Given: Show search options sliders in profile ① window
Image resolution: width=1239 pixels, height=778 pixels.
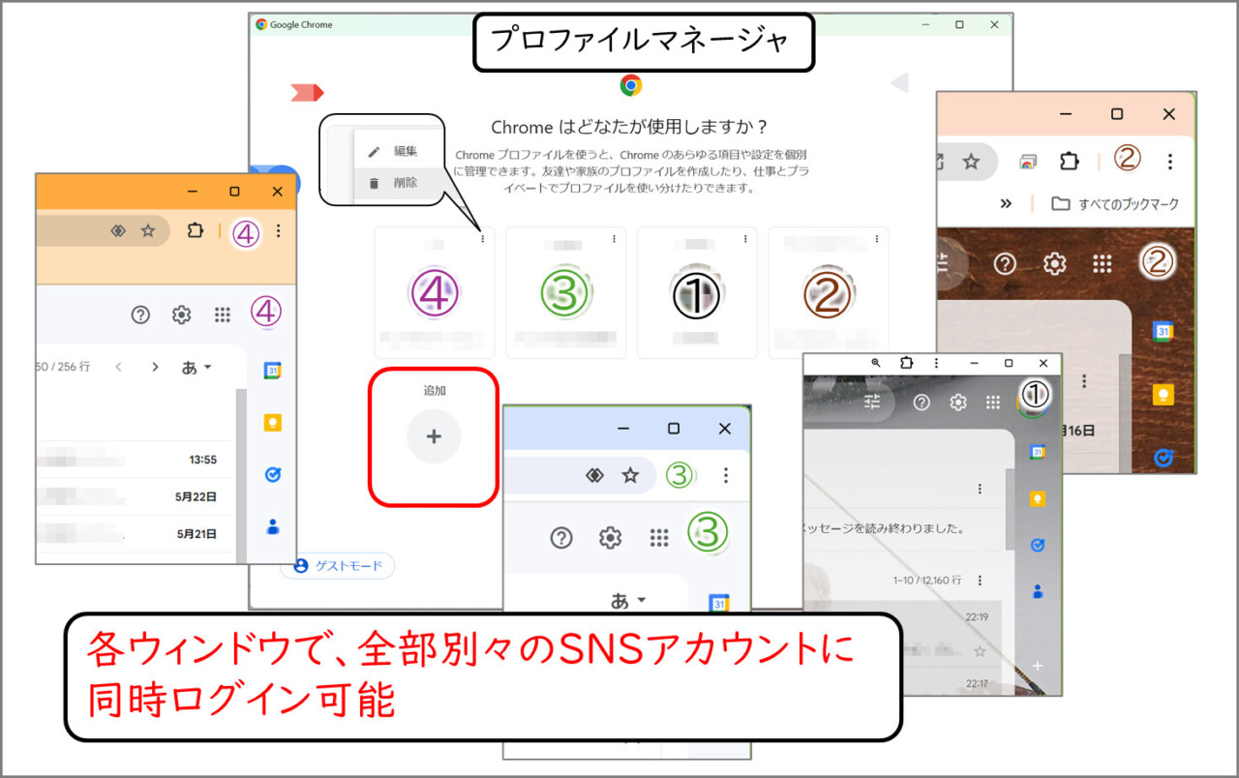Looking at the screenshot, I should (x=873, y=403).
